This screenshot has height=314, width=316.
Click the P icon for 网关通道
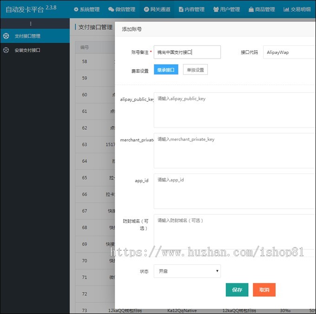pos(146,9)
